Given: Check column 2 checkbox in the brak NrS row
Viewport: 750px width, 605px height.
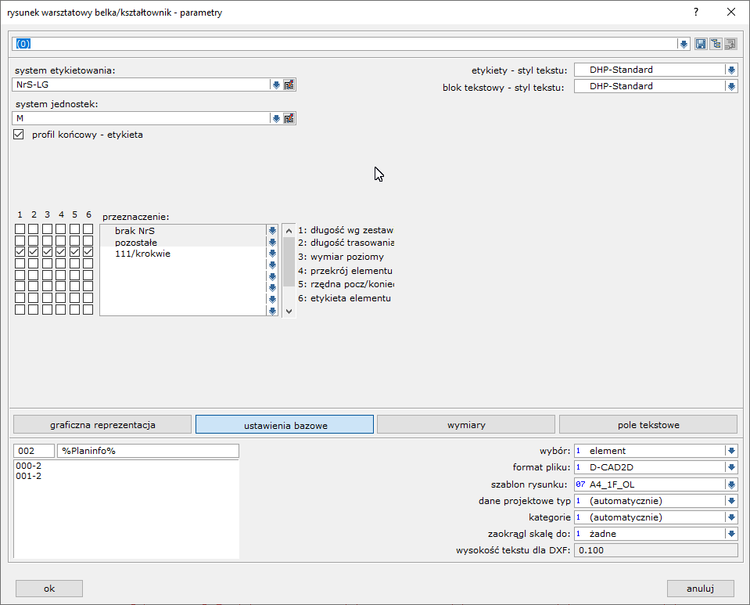Looking at the screenshot, I should point(34,229).
